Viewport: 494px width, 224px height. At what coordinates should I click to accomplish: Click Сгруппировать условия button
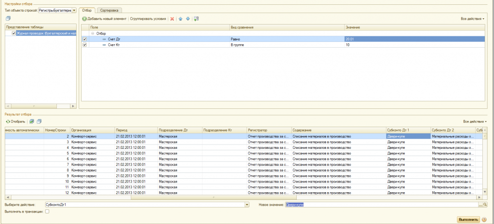148,19
